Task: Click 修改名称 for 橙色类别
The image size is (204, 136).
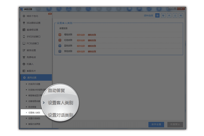Action: click(x=81, y=35)
